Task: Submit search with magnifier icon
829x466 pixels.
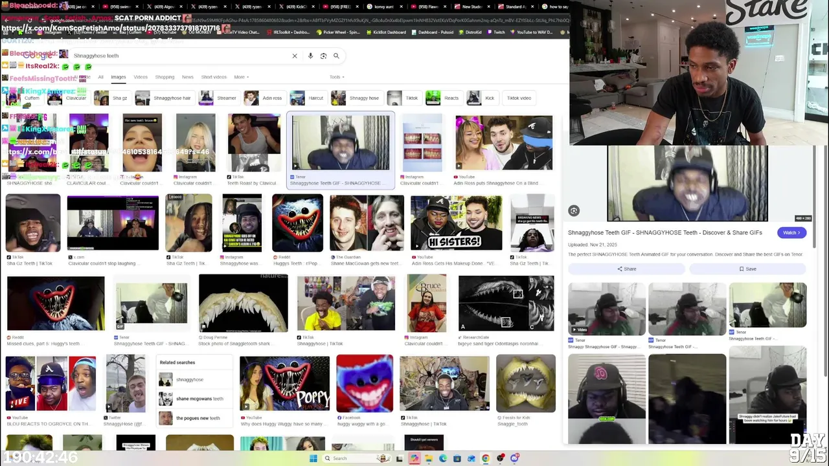Action: pos(336,56)
